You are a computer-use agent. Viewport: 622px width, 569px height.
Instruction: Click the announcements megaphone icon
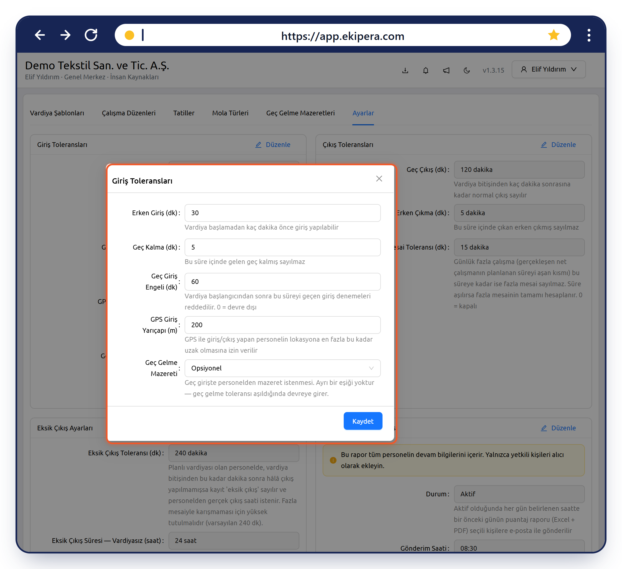[x=446, y=70]
